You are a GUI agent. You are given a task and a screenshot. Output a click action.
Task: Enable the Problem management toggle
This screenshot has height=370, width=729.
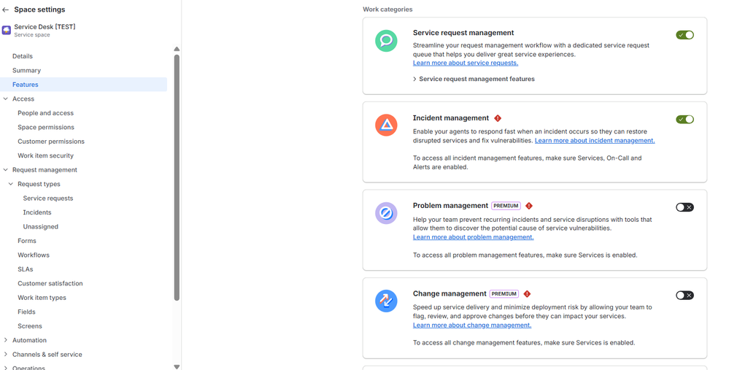[684, 207]
